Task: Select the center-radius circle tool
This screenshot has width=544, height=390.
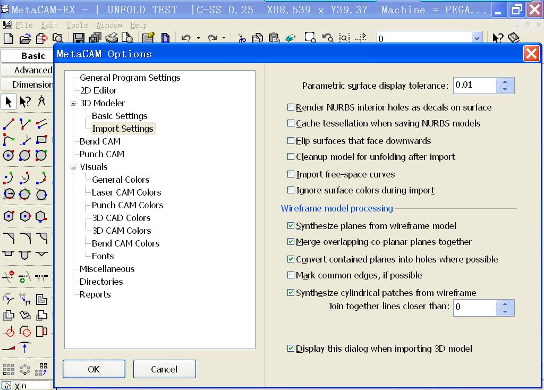Action: tap(8, 156)
